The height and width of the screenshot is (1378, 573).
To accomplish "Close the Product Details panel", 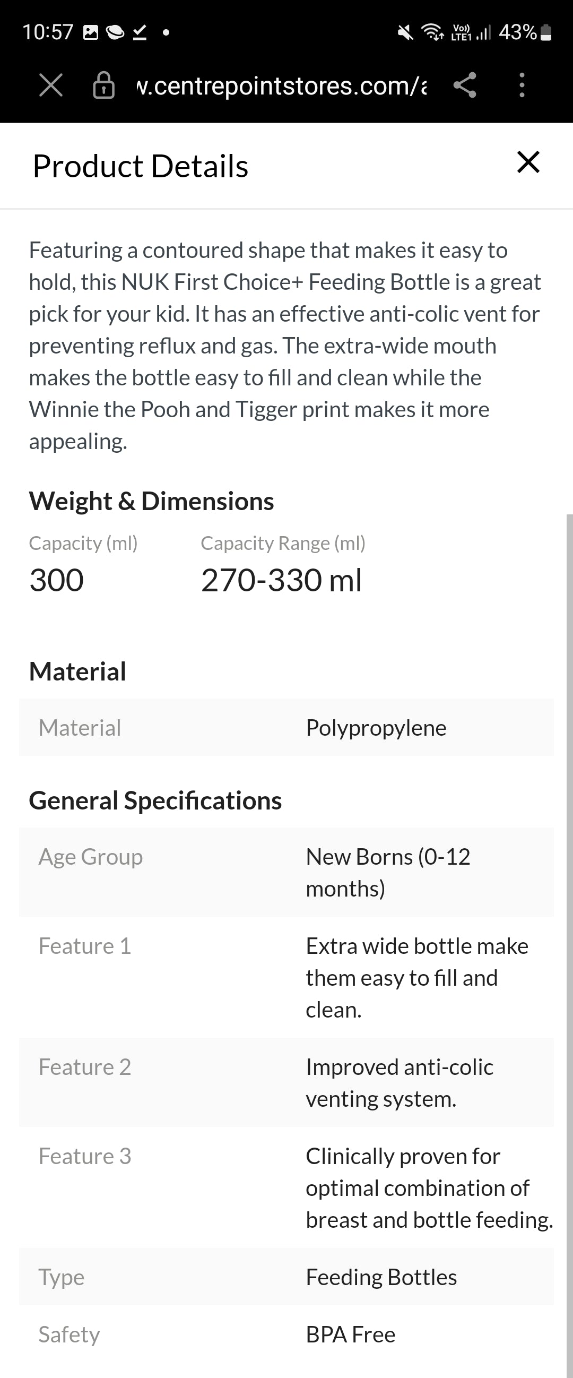I will (528, 162).
